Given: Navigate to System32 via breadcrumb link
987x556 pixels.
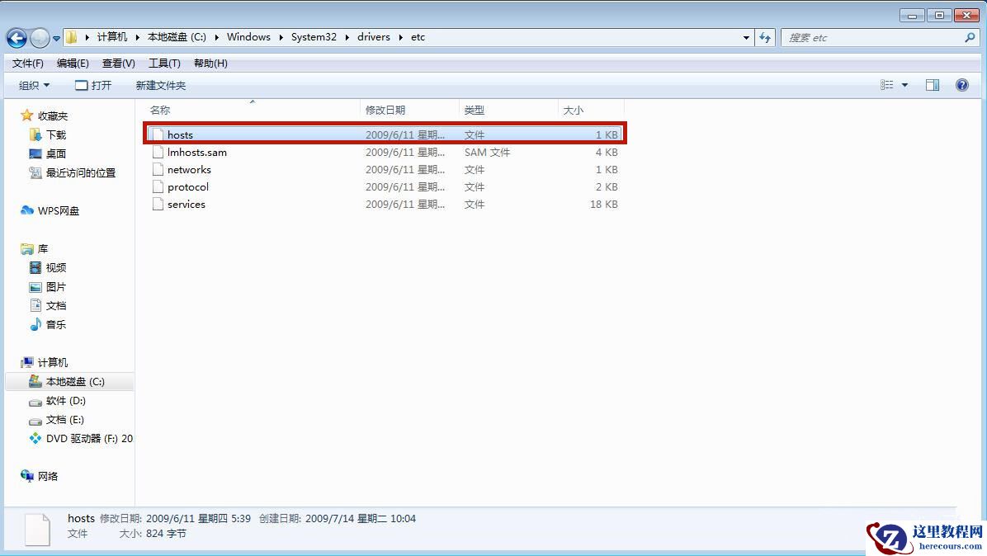Looking at the screenshot, I should tap(314, 36).
